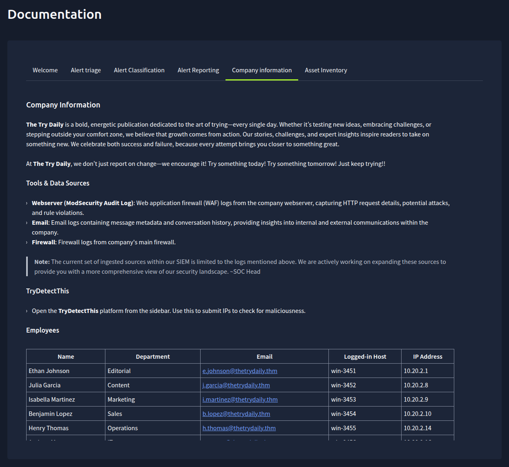Open e.johnson@thetrydaily.thm email link
This screenshot has width=509, height=467.
click(240, 371)
